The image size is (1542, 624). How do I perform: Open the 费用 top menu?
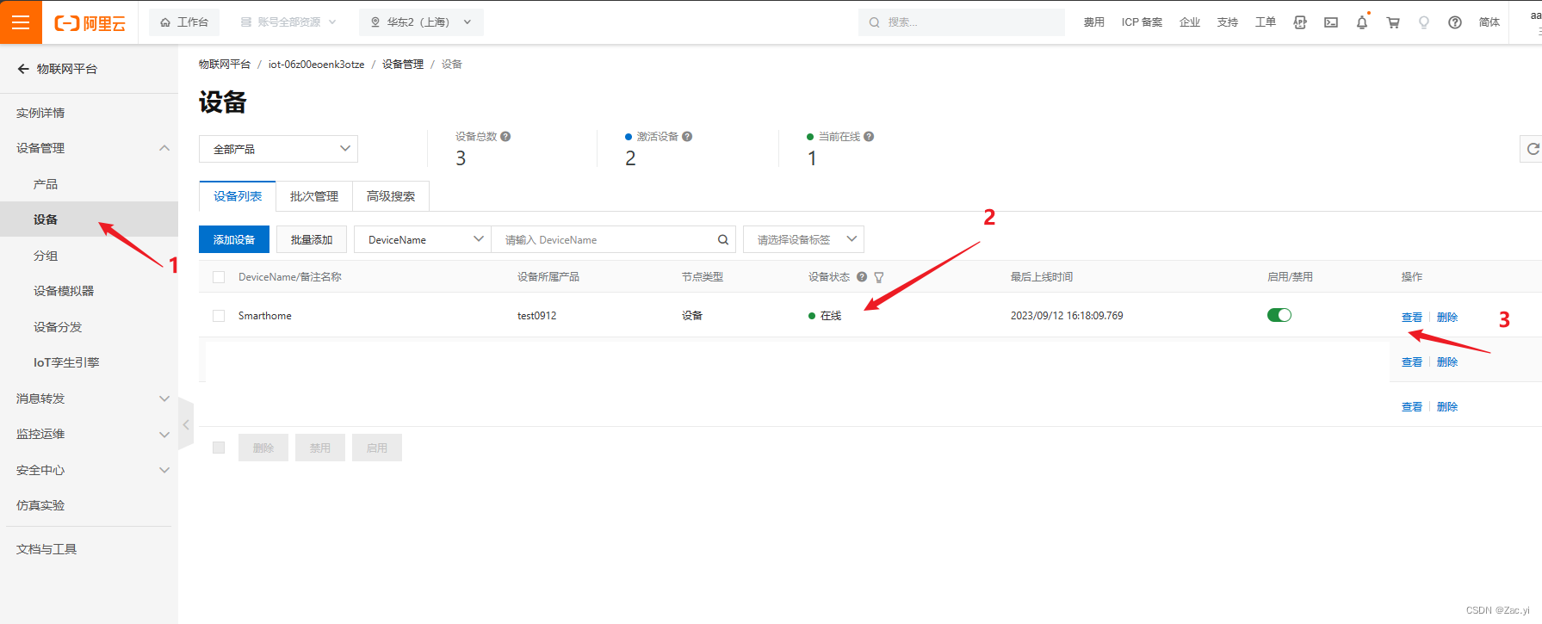tap(1094, 22)
